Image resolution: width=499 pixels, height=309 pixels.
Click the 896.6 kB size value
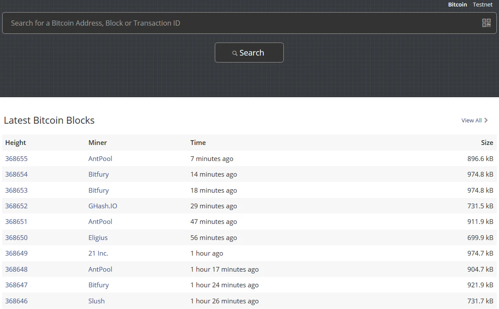tap(480, 158)
